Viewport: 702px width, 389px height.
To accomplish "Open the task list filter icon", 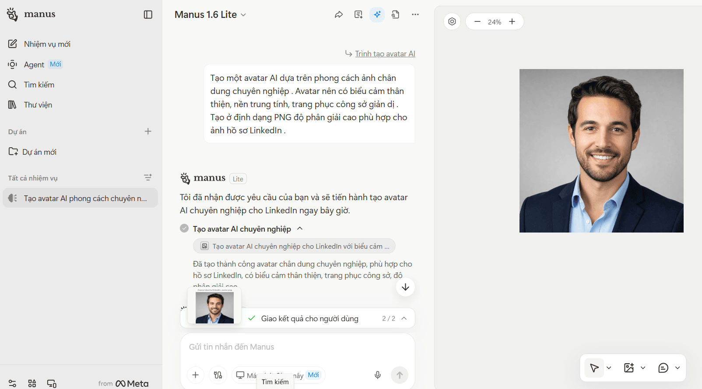I will [x=148, y=177].
